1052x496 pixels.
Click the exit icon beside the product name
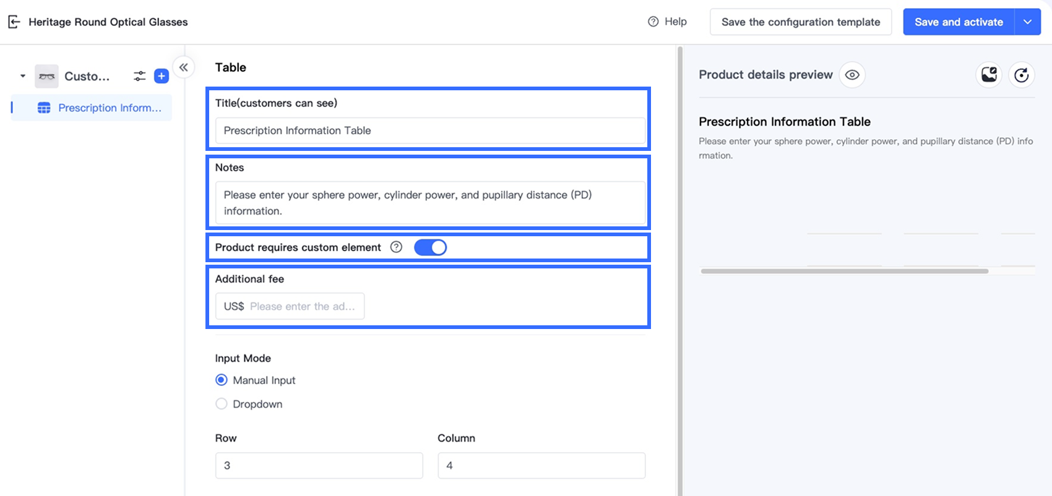click(x=14, y=22)
